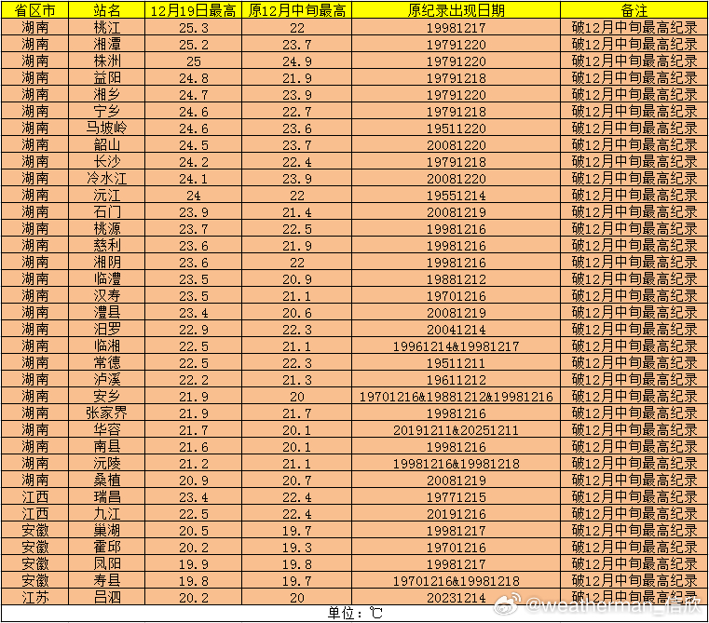709x623 pixels.
Task: Click 九江's record date 20191216
Action: 457,514
